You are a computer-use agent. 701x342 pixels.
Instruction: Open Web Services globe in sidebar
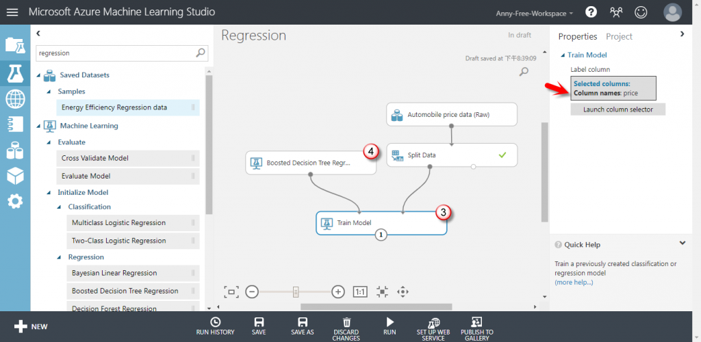coord(15,99)
